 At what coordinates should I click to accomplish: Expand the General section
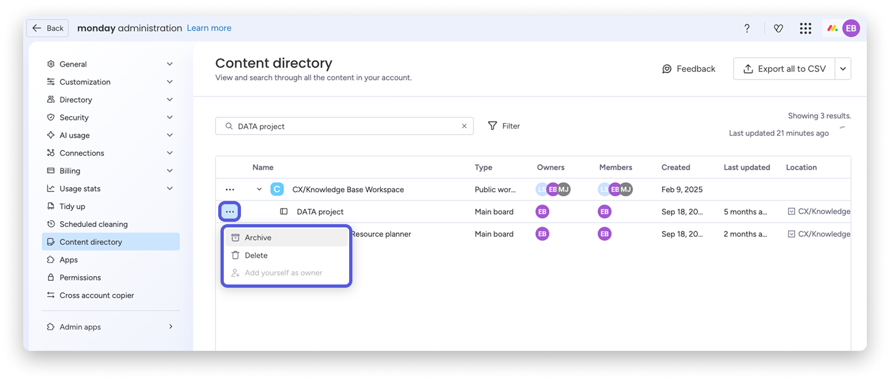click(170, 64)
